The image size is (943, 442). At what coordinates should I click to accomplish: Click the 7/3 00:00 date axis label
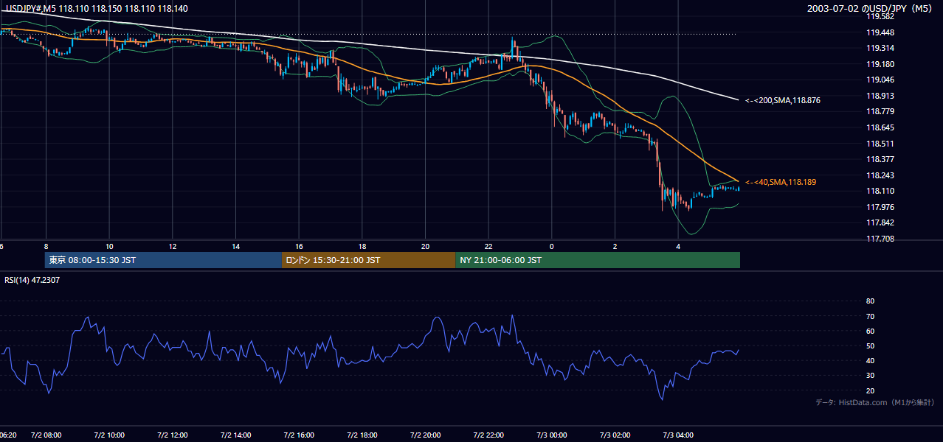click(552, 435)
